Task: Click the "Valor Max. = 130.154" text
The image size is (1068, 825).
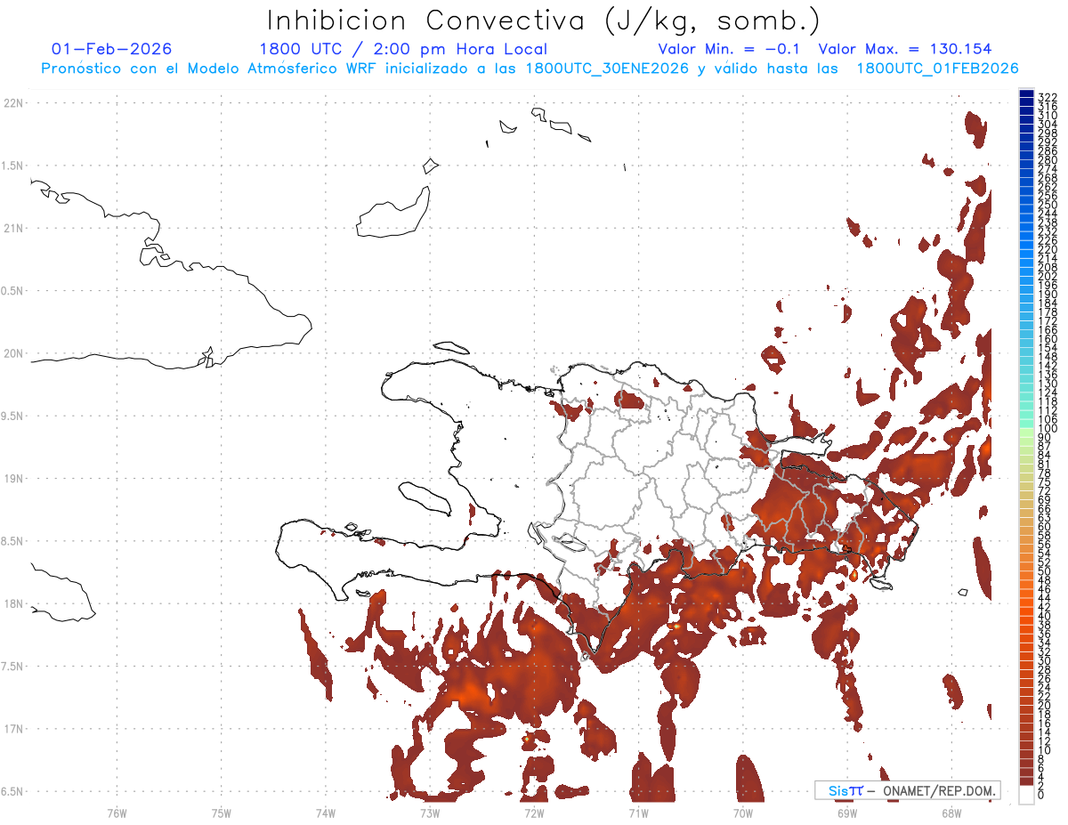Action: pos(905,50)
